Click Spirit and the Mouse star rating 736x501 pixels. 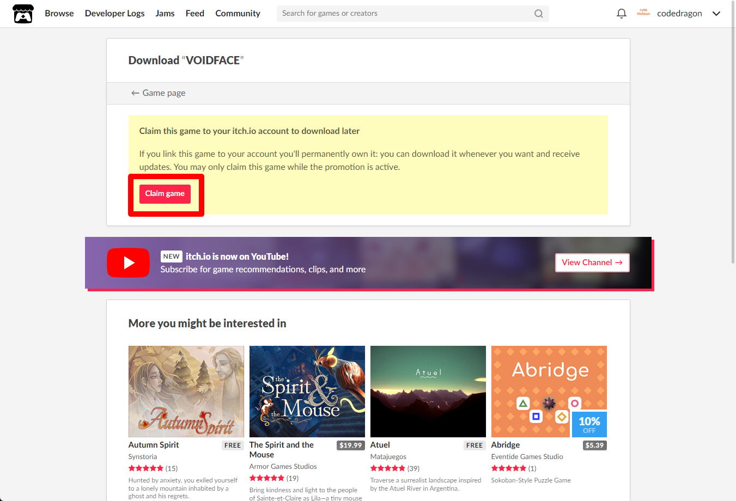(x=267, y=478)
